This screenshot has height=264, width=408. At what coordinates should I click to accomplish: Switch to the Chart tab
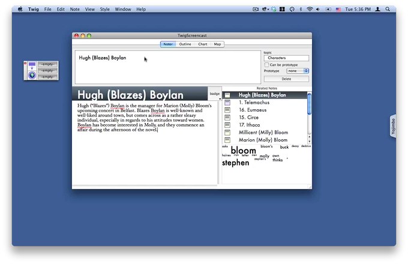point(203,44)
